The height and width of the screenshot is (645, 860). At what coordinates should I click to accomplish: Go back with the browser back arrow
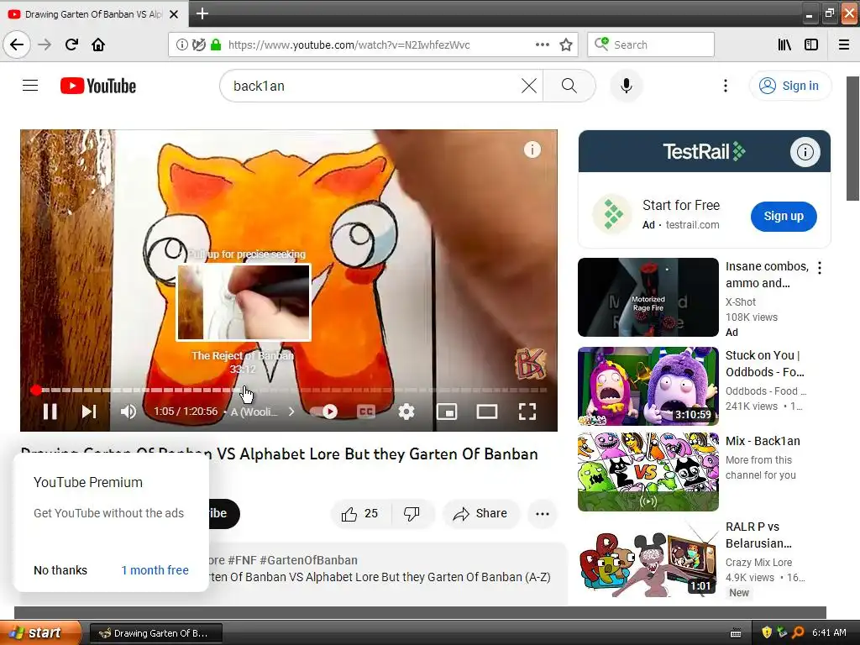point(17,45)
